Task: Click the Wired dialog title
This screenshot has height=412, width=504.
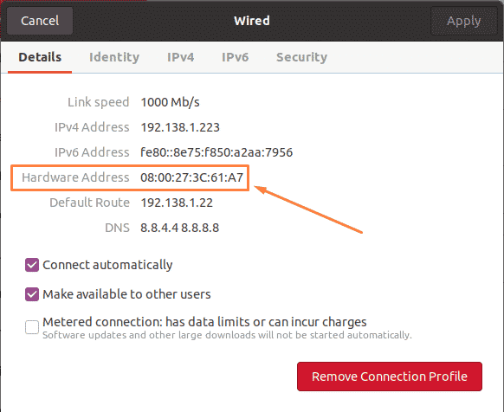Action: tap(252, 21)
